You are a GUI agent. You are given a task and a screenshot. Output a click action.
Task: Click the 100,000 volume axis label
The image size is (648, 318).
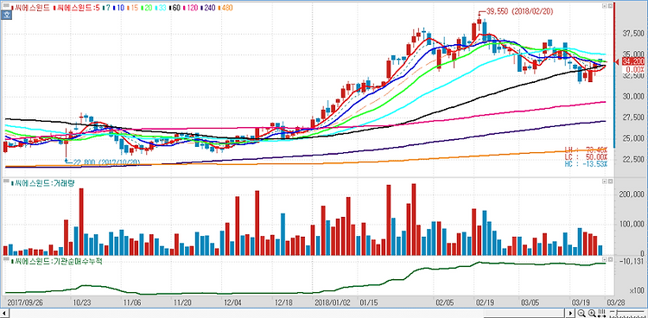[x=631, y=224]
